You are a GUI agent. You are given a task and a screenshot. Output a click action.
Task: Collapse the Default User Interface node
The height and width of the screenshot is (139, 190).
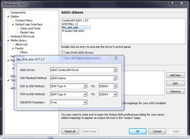pyautogui.click(x=13, y=24)
